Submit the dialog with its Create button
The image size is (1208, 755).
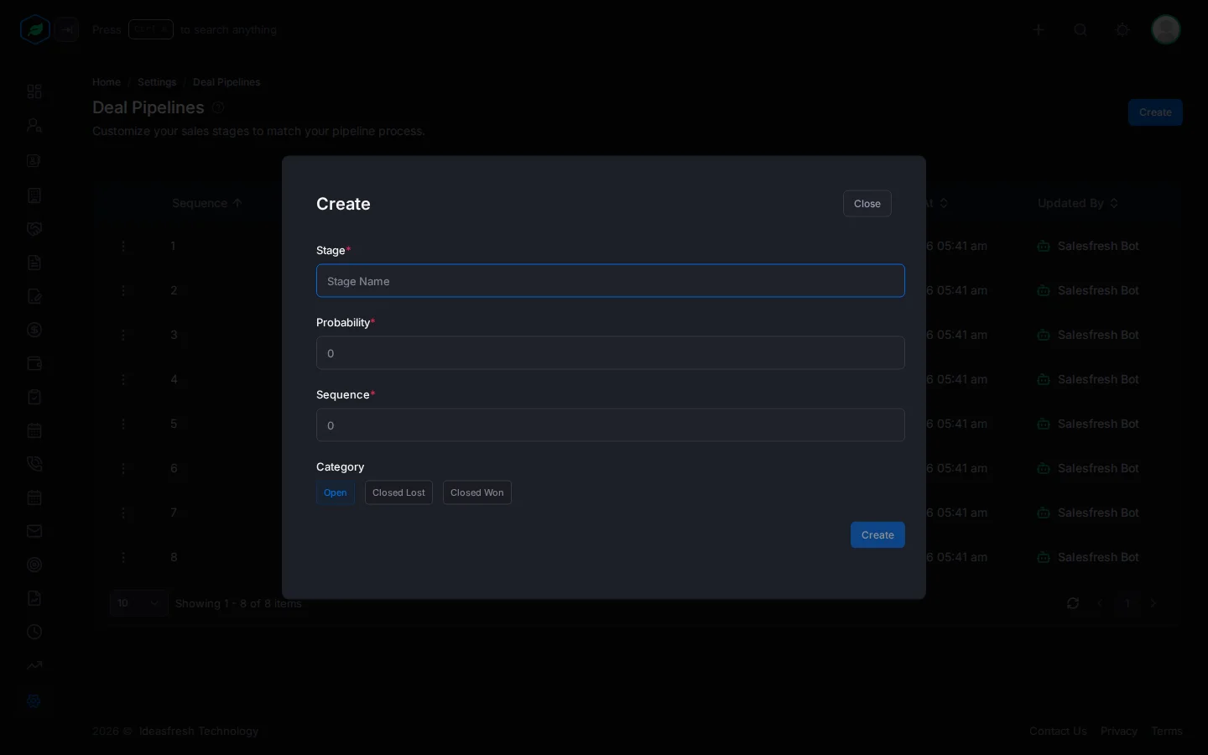[877, 535]
